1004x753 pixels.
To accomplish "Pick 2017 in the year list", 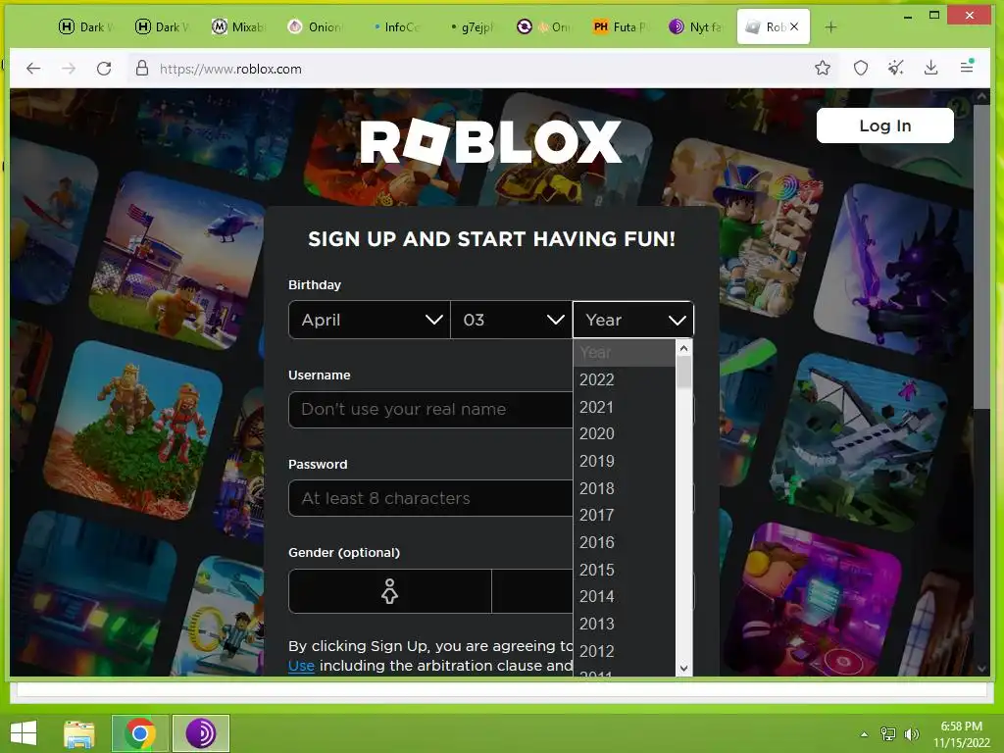I will [625, 515].
